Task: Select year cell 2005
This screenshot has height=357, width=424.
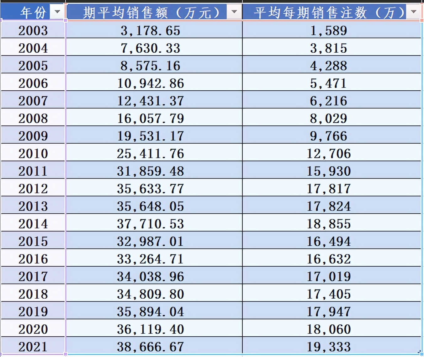Action: [33, 65]
